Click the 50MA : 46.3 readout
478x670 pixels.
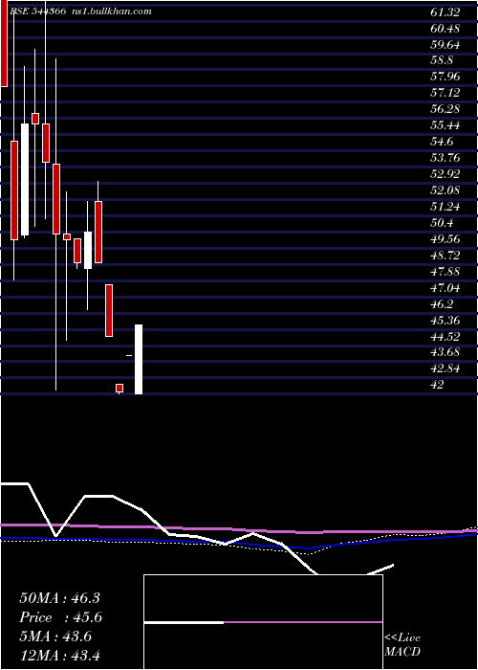59,598
